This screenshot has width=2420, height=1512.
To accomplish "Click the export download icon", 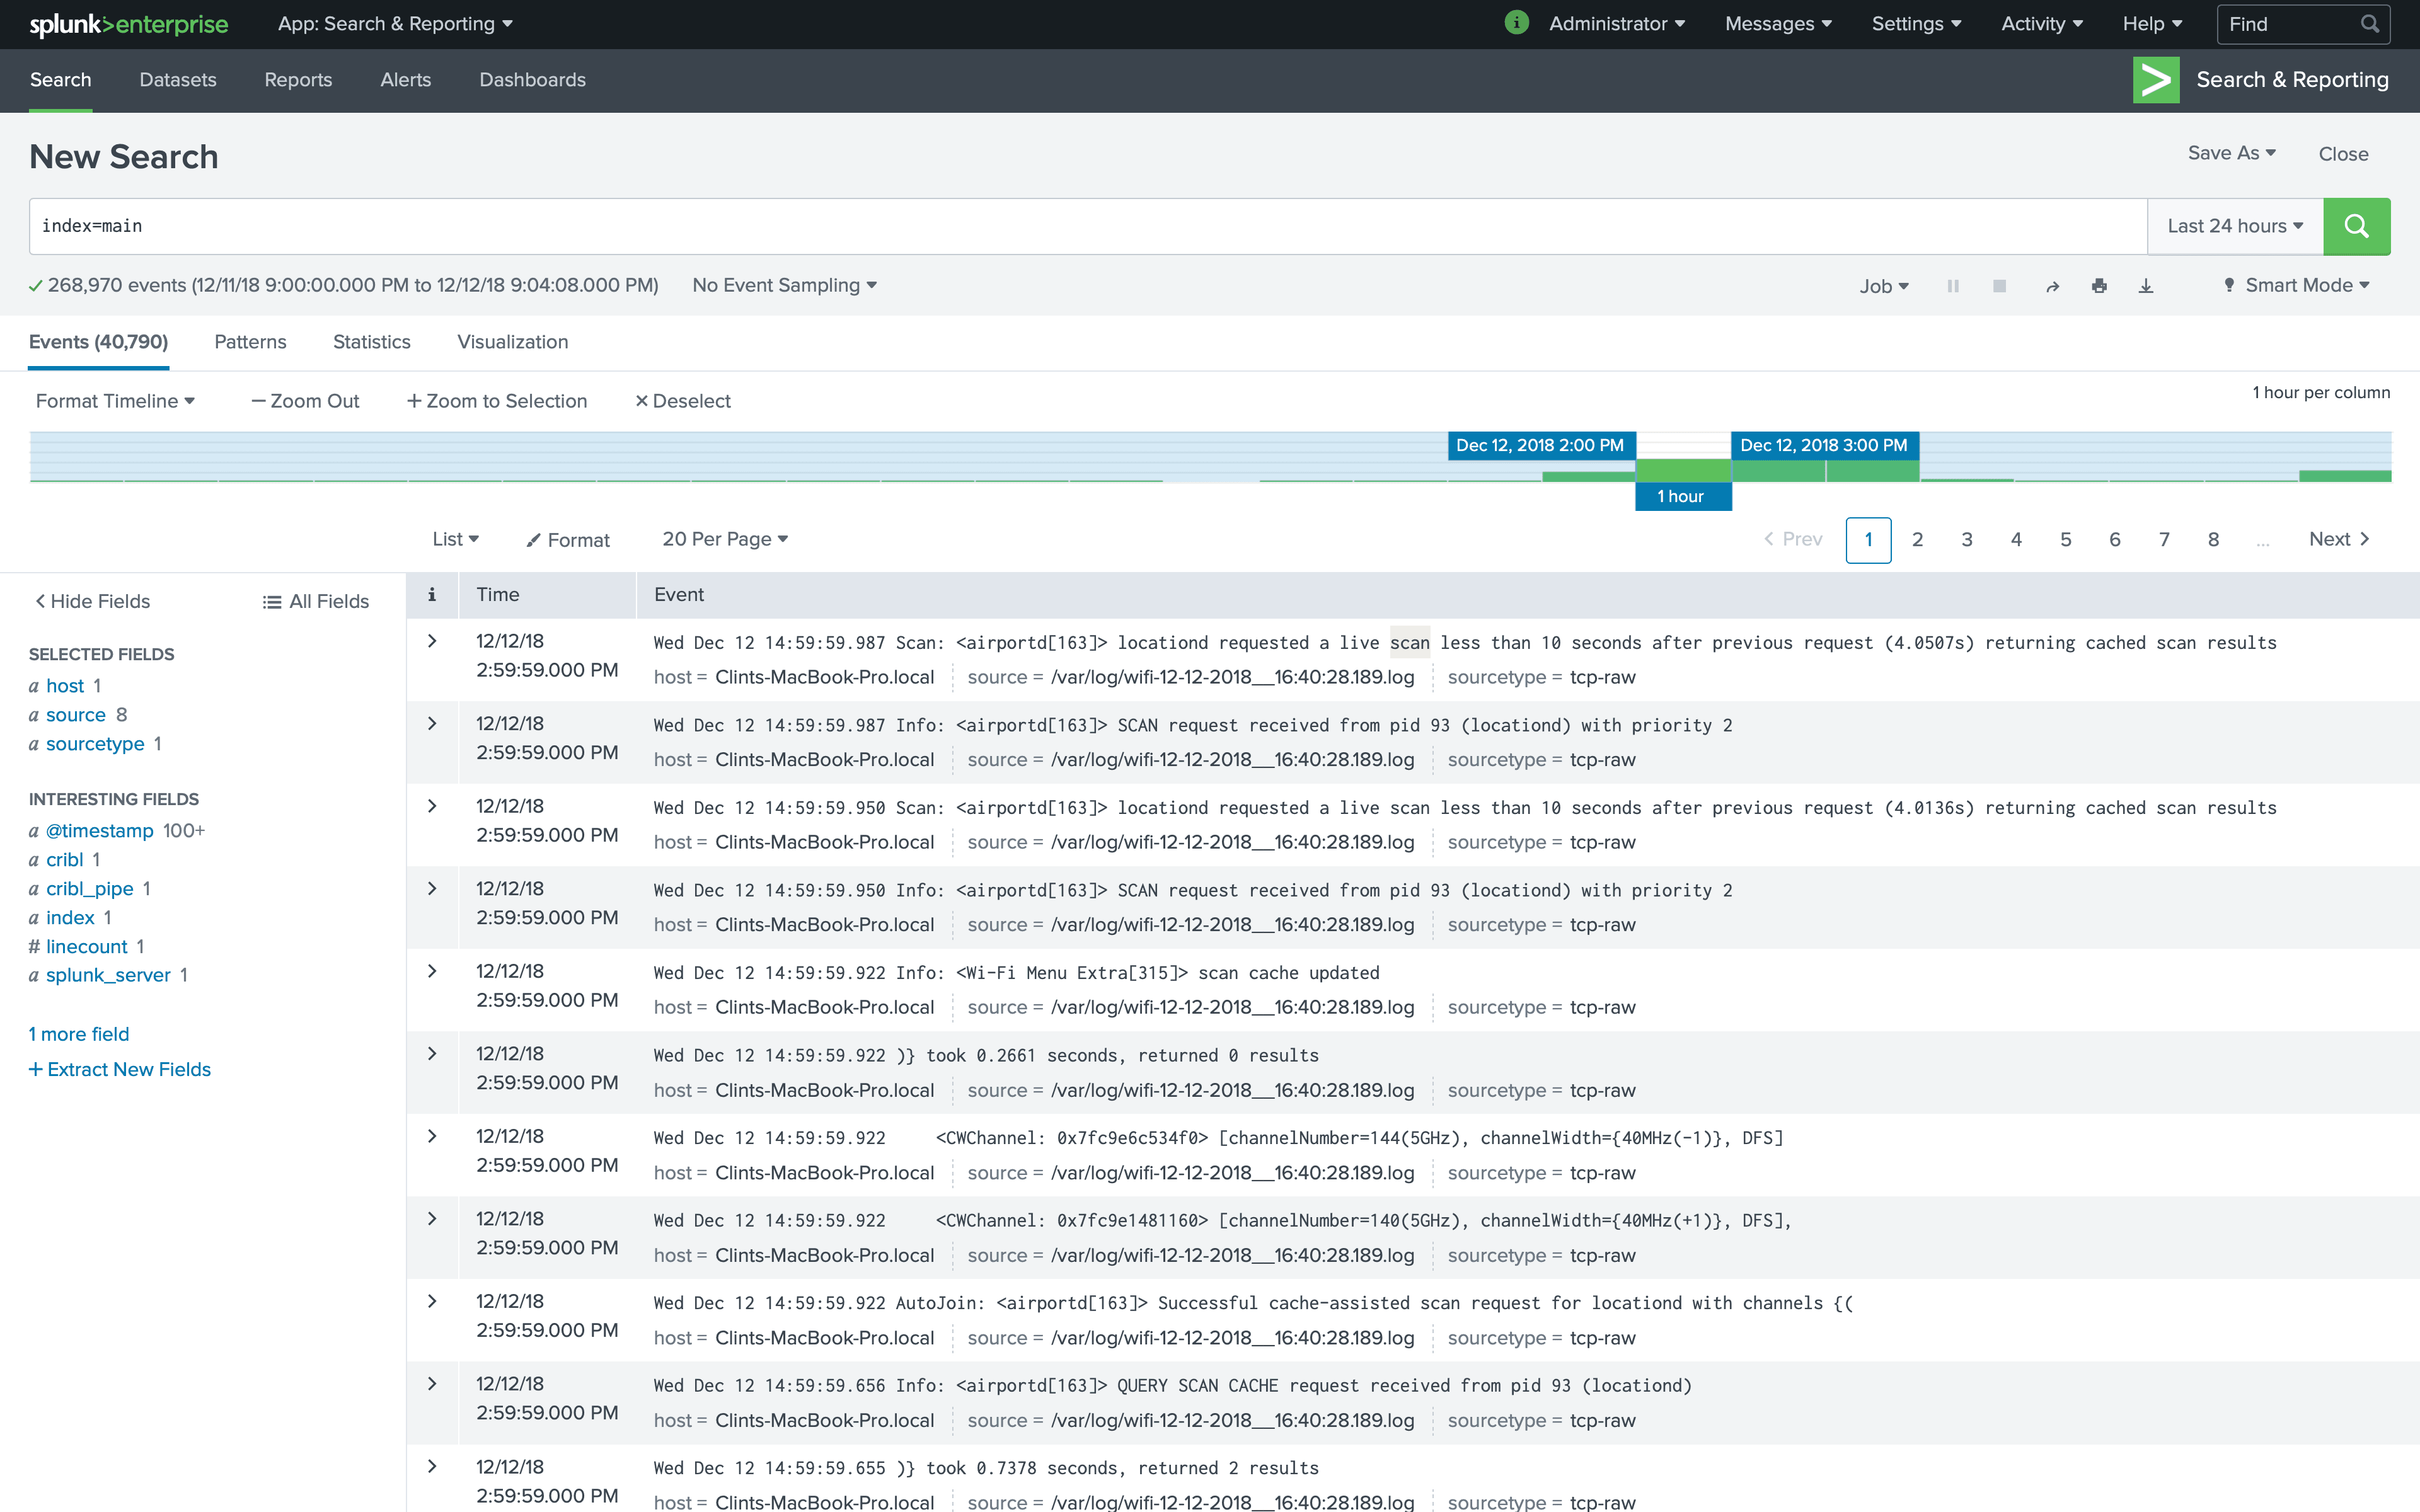I will click(x=2146, y=286).
